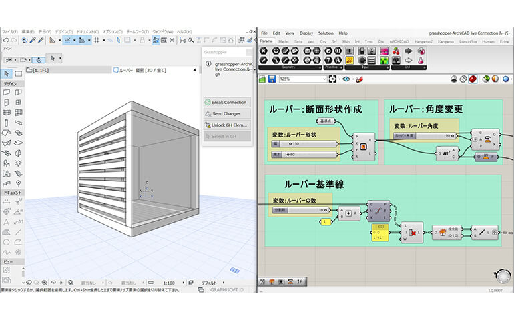Screen dimensions: 514x320
Task: Click the Grasshopper sketch pen icon
Action: [358, 79]
